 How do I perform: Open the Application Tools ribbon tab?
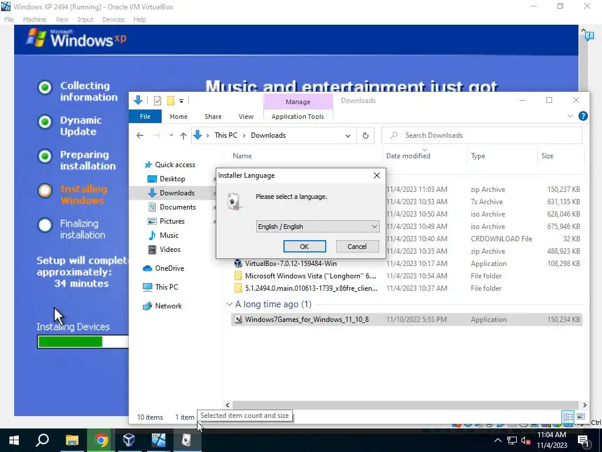coord(297,117)
